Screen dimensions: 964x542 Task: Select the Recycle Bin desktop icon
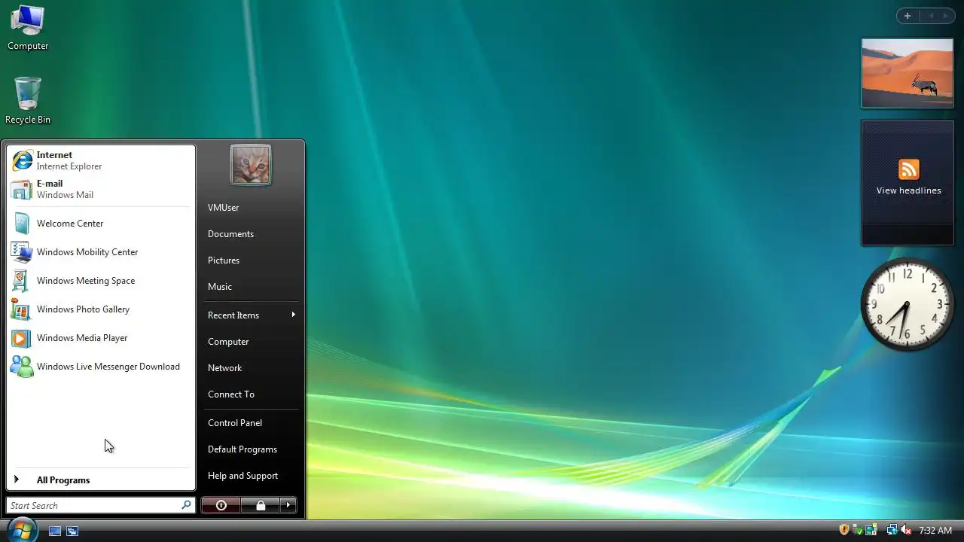coord(28,100)
